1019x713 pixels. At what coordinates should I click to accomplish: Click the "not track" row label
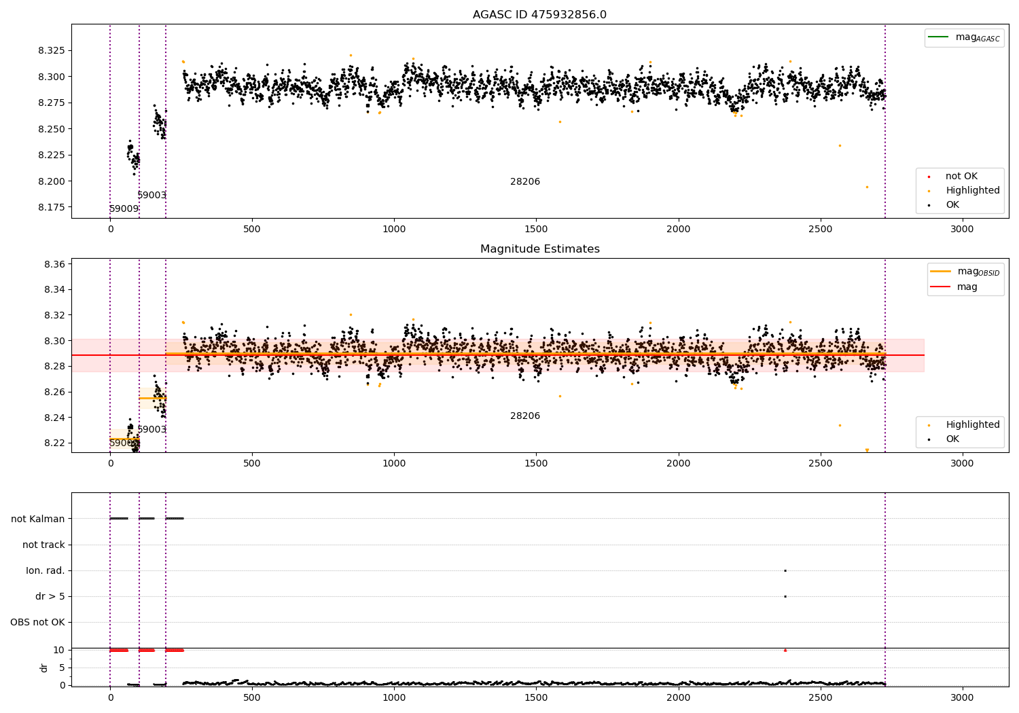pos(43,545)
